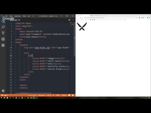151x113 pixels.
Task: Open the editor more actions icon
Action: coord(73,20)
